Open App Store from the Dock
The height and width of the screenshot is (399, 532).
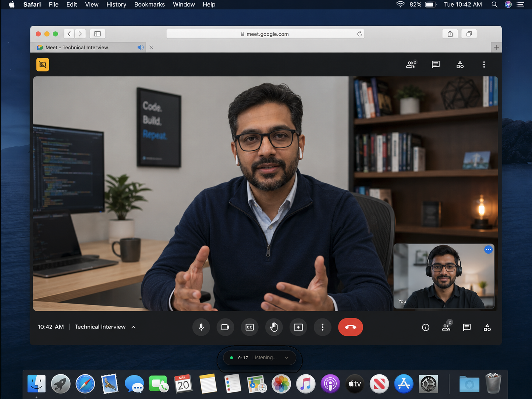[404, 384]
